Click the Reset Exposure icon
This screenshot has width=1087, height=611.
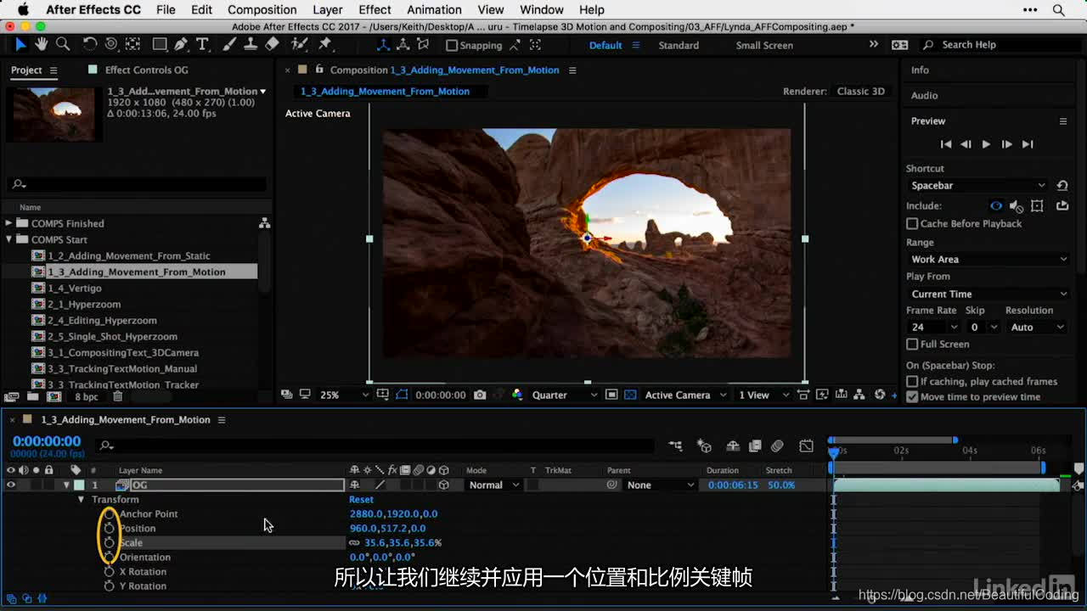point(880,395)
